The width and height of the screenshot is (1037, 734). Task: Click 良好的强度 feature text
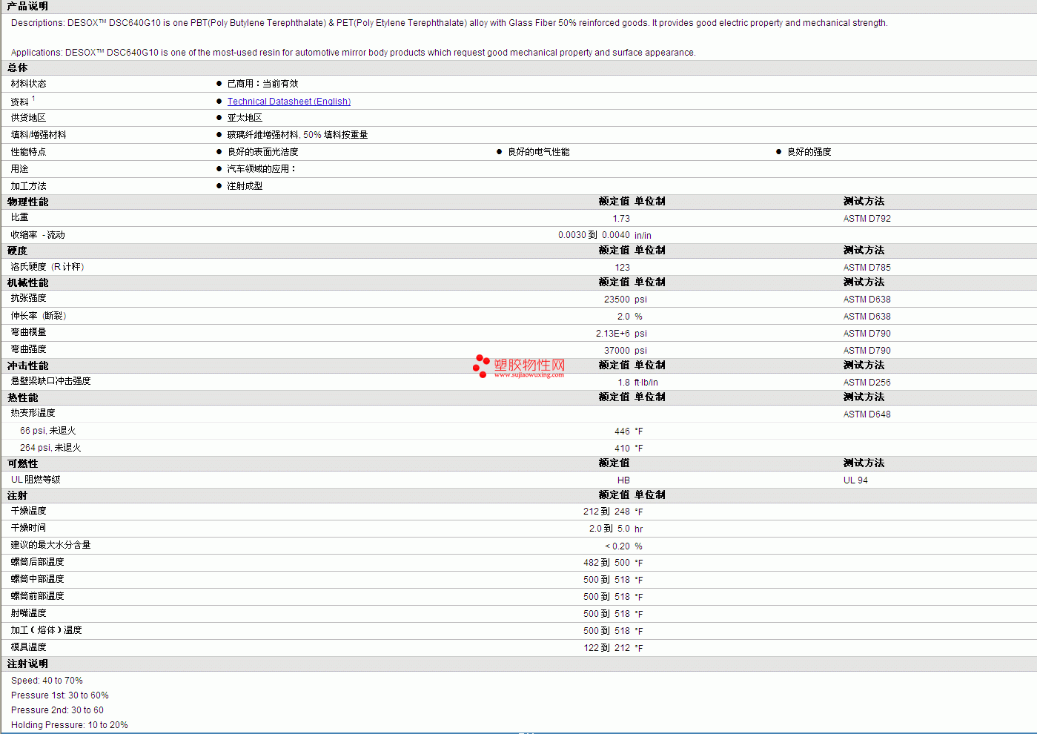(x=809, y=152)
